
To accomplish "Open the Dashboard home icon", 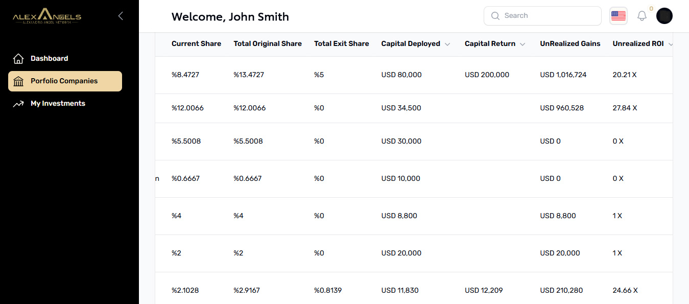I will tap(18, 59).
